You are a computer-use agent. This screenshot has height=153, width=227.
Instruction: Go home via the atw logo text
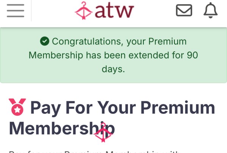(x=114, y=10)
